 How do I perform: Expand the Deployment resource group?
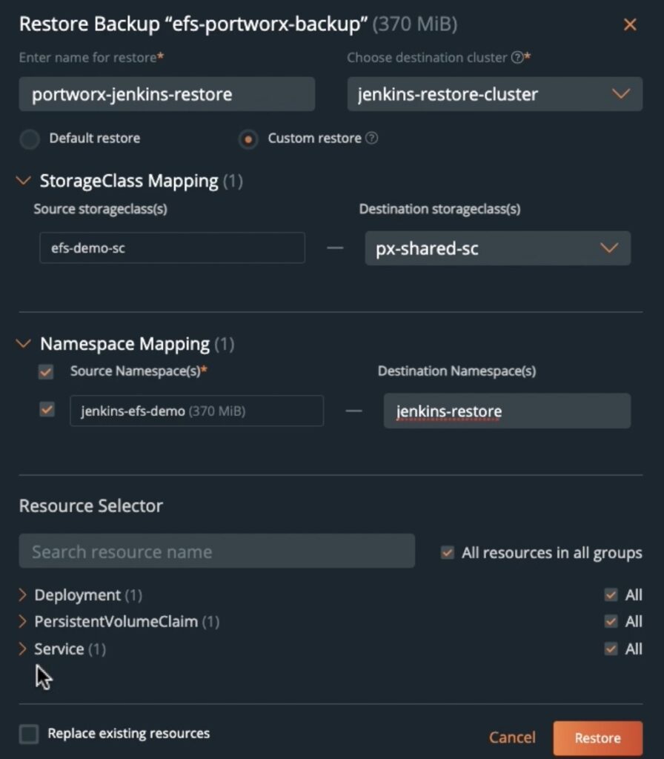[x=22, y=595]
